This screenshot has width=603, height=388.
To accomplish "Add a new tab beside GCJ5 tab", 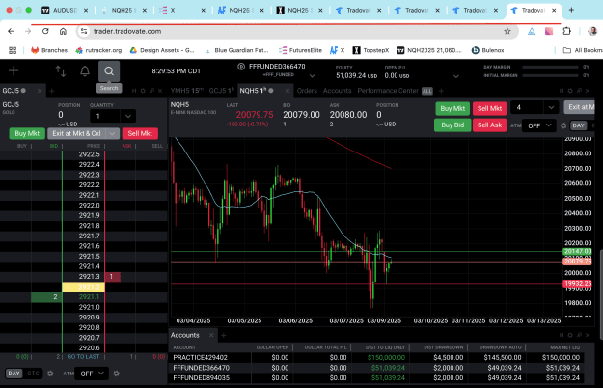I will click(x=52, y=91).
